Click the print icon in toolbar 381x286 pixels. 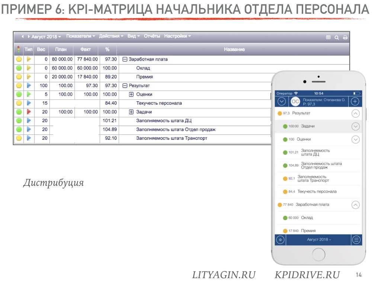[345, 38]
